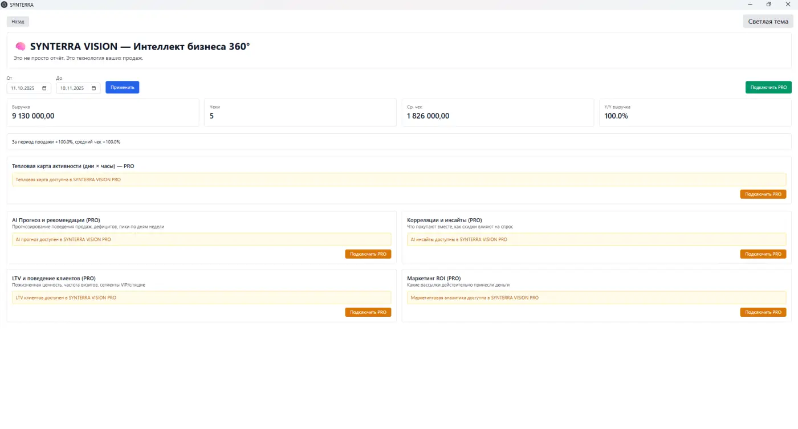Image resolution: width=798 pixels, height=429 pixels.
Task: Click the calendar icon in the "От" date field
Action: pos(44,88)
